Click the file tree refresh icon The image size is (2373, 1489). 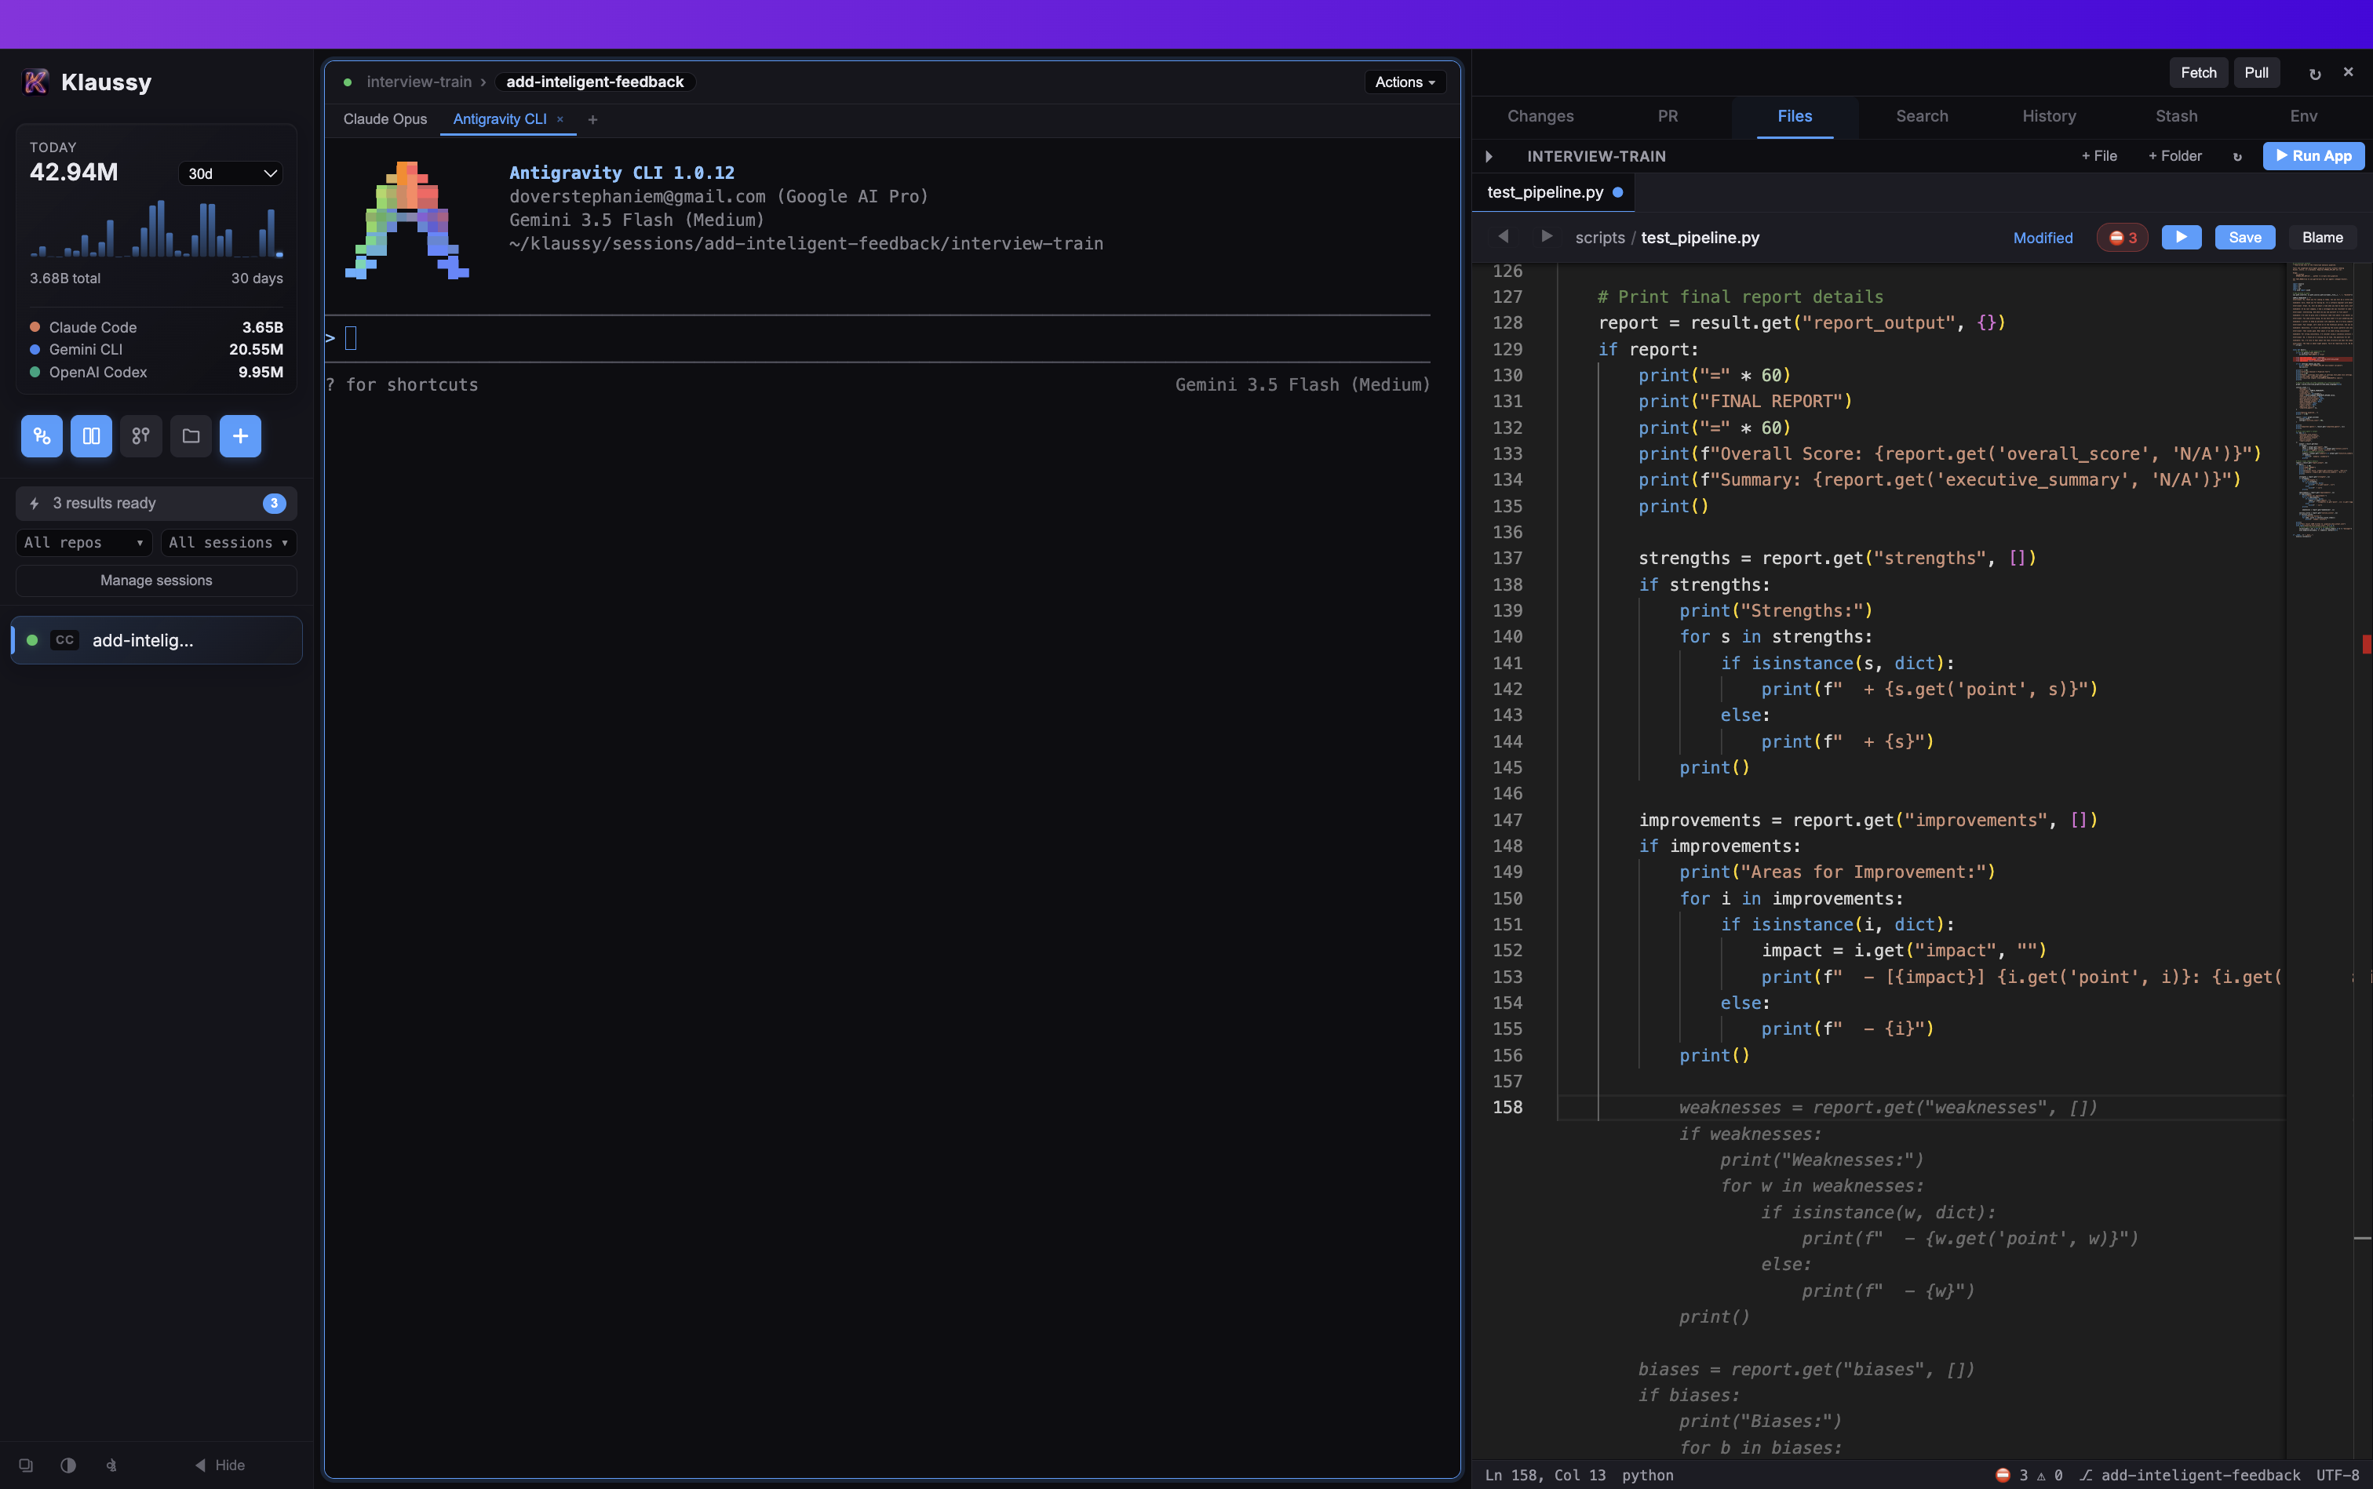click(x=2237, y=157)
